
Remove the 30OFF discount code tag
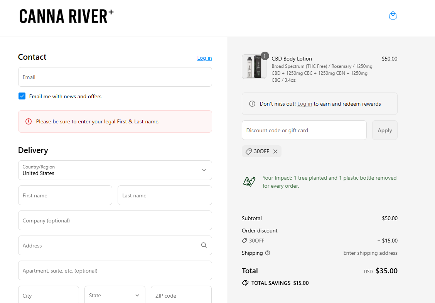[x=275, y=151]
